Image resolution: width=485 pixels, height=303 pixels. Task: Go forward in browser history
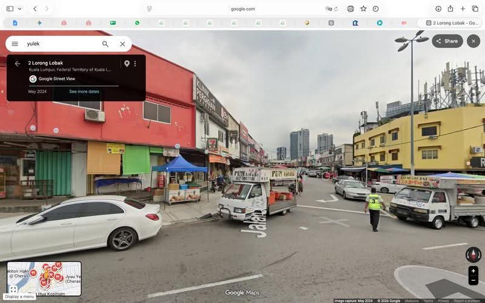coord(47,8)
